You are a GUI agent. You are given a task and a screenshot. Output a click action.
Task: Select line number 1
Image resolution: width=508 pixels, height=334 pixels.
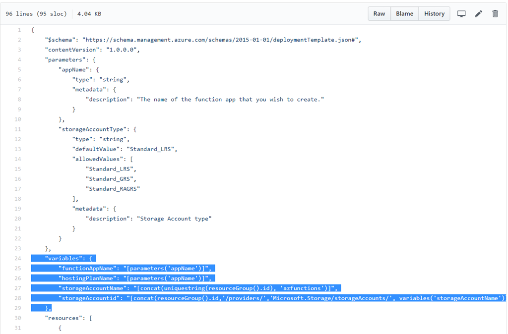19,30
